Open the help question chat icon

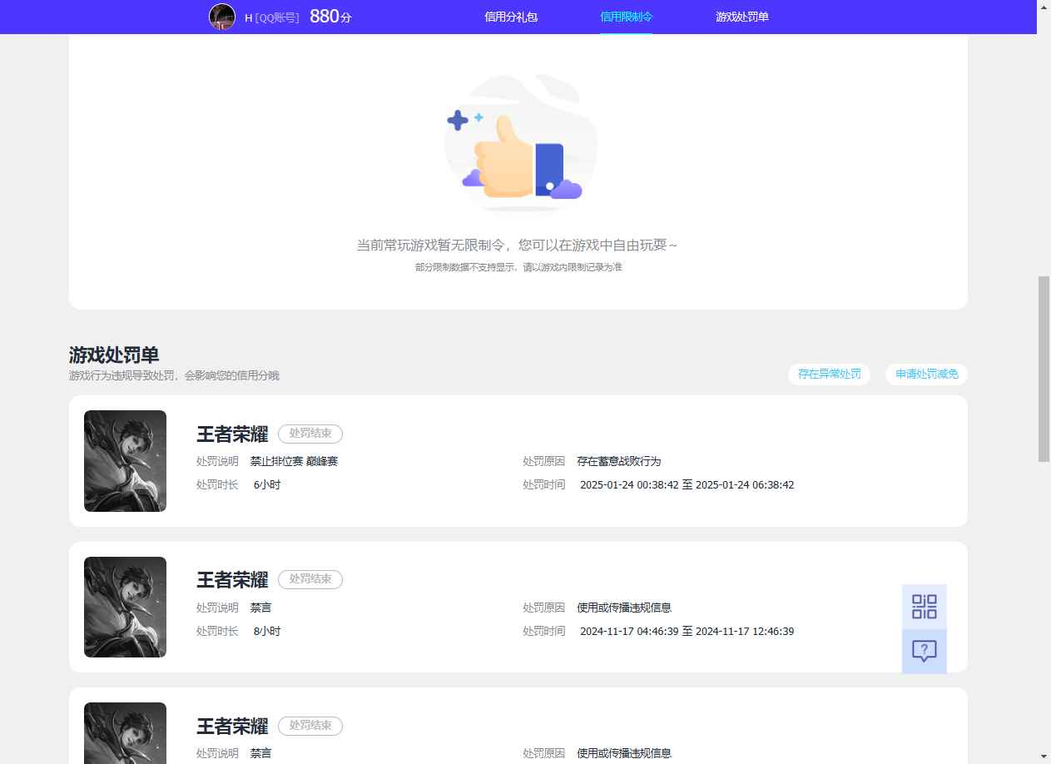point(925,651)
